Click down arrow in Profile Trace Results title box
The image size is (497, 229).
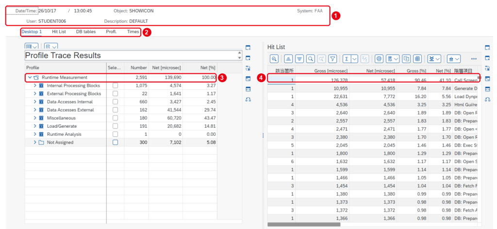click(x=239, y=58)
